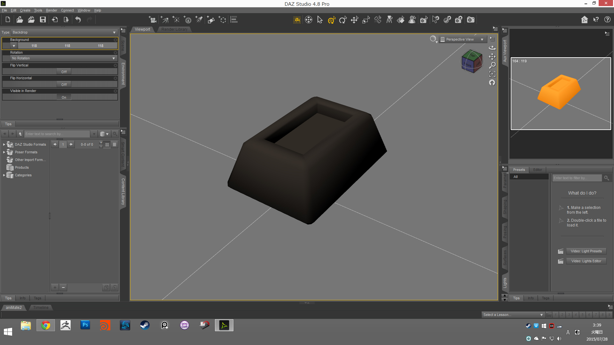Select the Universal manipulator tool
The image size is (614, 345).
coord(331,20)
